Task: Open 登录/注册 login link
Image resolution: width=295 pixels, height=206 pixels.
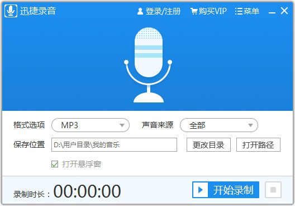Action: click(x=159, y=11)
